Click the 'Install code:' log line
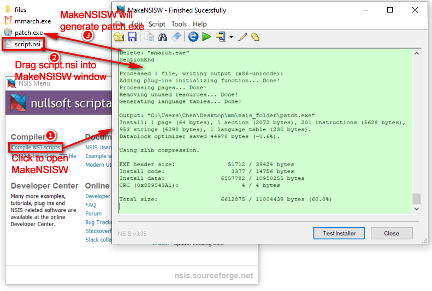The height and width of the screenshot is (291, 432). (206, 172)
